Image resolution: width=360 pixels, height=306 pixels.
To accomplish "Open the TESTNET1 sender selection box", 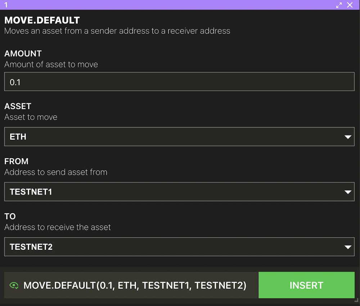I will point(179,192).
